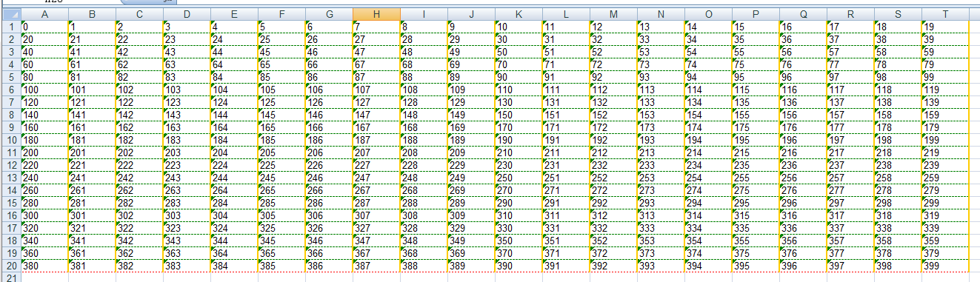Click cell containing 345

281,241
